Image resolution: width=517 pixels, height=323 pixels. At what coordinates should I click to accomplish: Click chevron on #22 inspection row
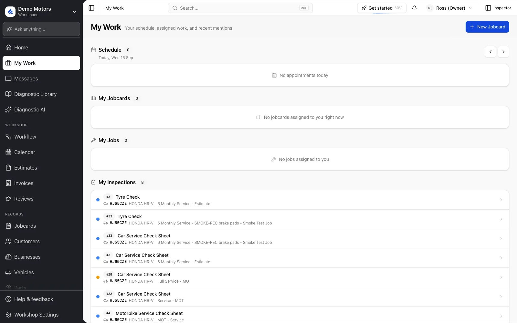[501, 297]
